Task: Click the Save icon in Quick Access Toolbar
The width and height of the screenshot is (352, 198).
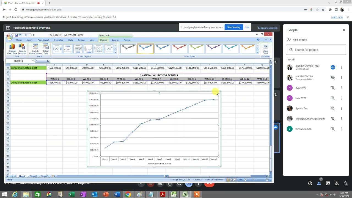Action: click(16, 35)
